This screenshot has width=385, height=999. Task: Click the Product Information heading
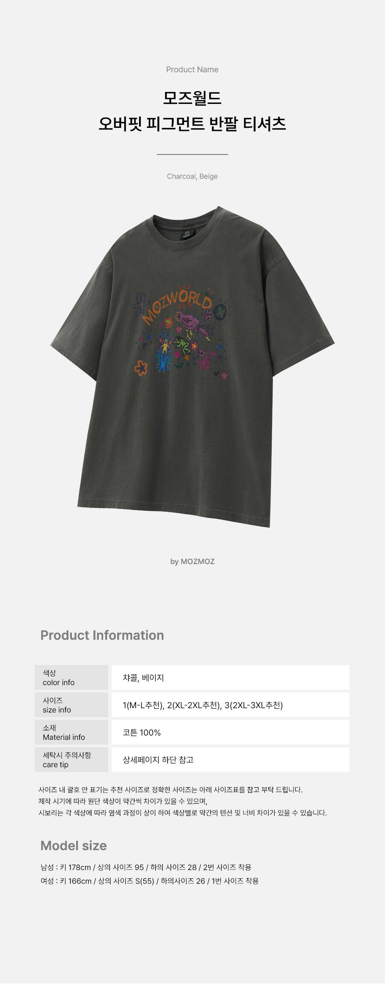[102, 635]
